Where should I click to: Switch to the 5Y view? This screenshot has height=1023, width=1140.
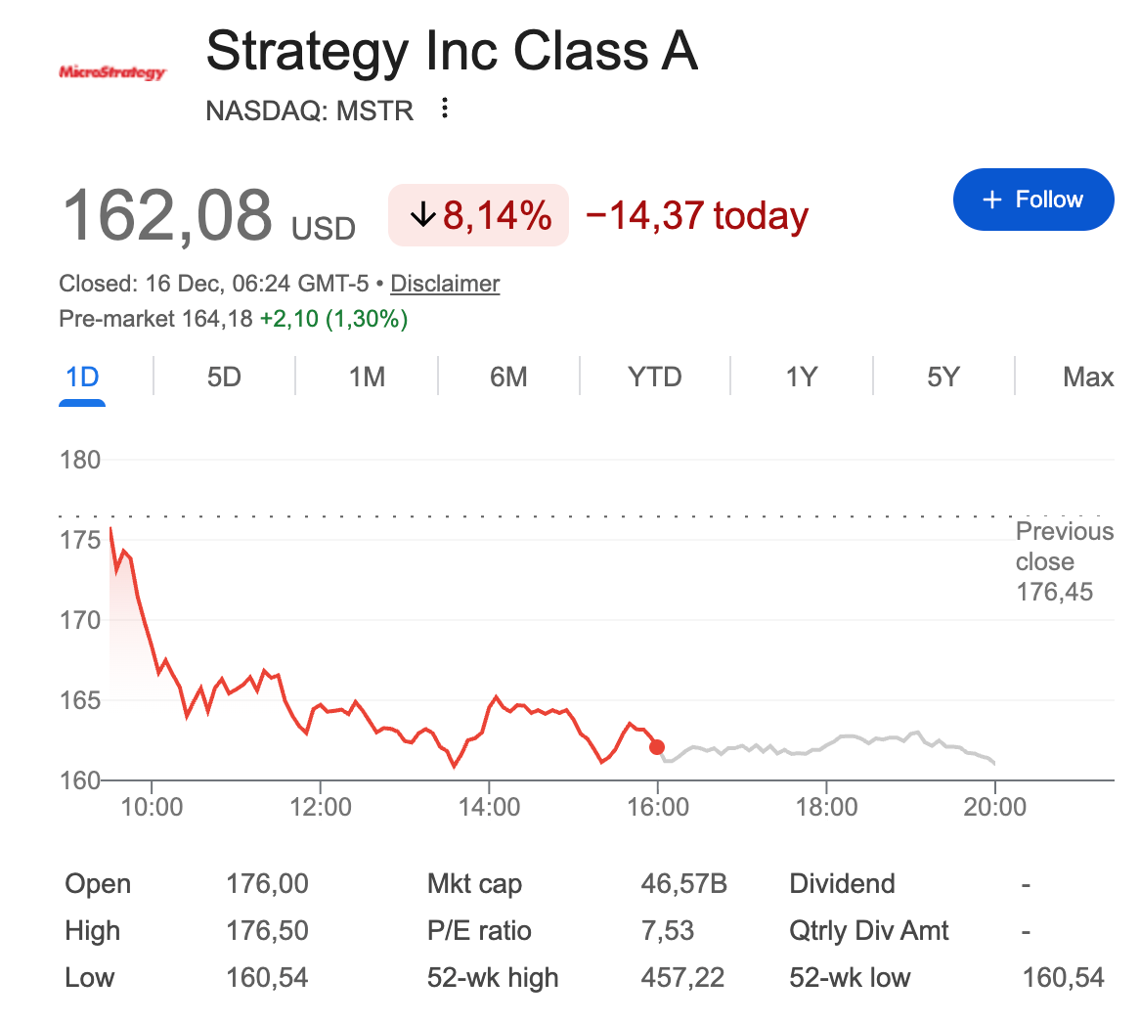pos(942,377)
